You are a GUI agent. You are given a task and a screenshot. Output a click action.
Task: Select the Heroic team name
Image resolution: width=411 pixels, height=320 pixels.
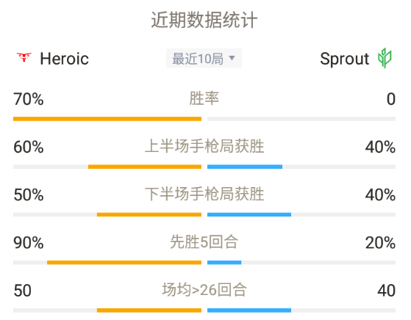pyautogui.click(x=64, y=58)
